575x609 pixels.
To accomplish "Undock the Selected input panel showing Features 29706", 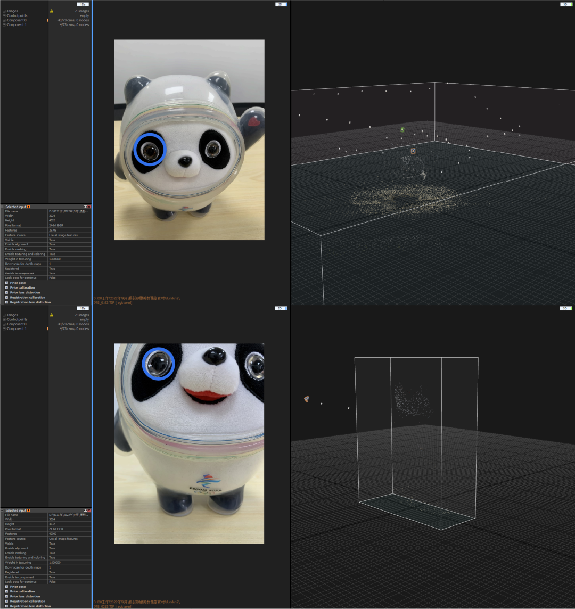I will pyautogui.click(x=85, y=207).
